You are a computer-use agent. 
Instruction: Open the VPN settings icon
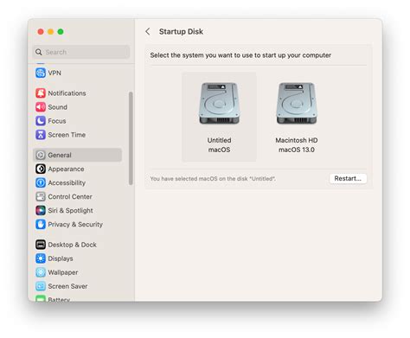point(41,73)
